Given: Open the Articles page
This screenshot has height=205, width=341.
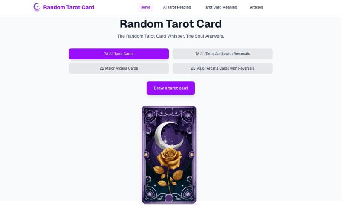Looking at the screenshot, I should pyautogui.click(x=256, y=7).
